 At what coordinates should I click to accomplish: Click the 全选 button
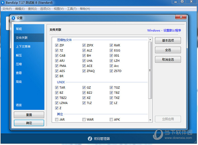pyautogui.click(x=168, y=50)
